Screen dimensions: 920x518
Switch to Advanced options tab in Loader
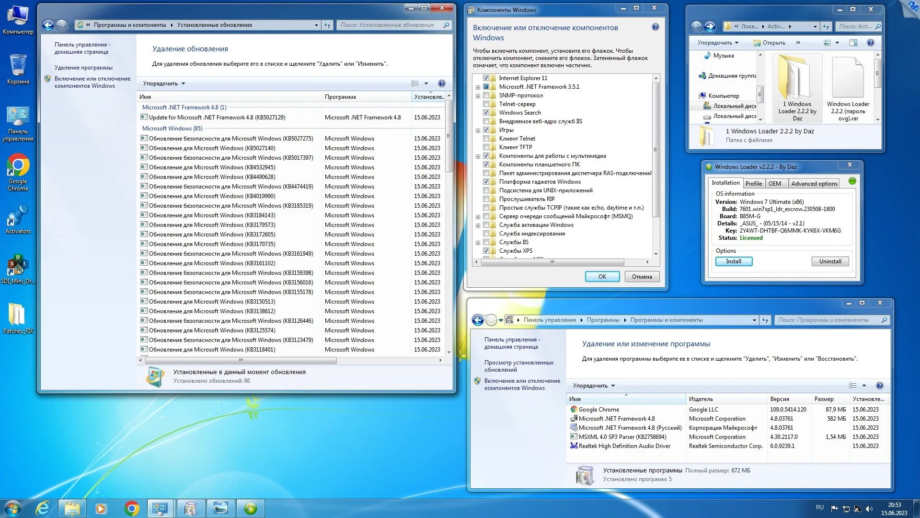(814, 184)
